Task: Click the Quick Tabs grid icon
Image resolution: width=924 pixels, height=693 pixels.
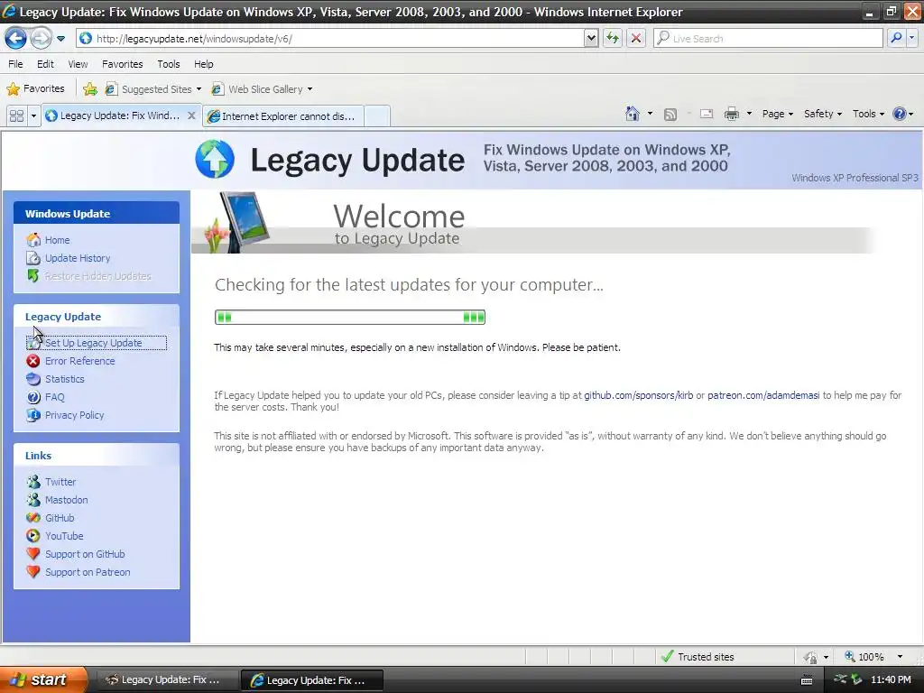Action: point(16,115)
